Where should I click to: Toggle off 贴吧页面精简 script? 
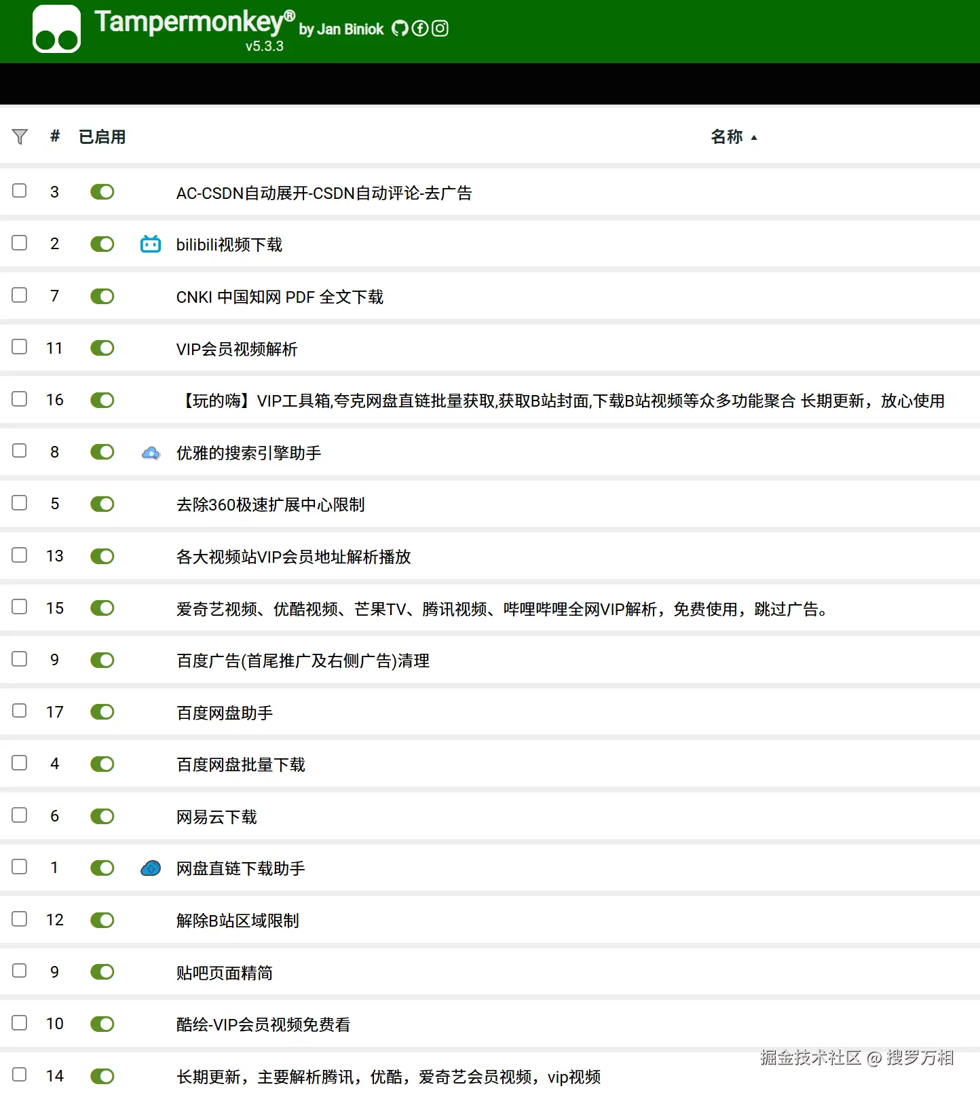tap(102, 972)
